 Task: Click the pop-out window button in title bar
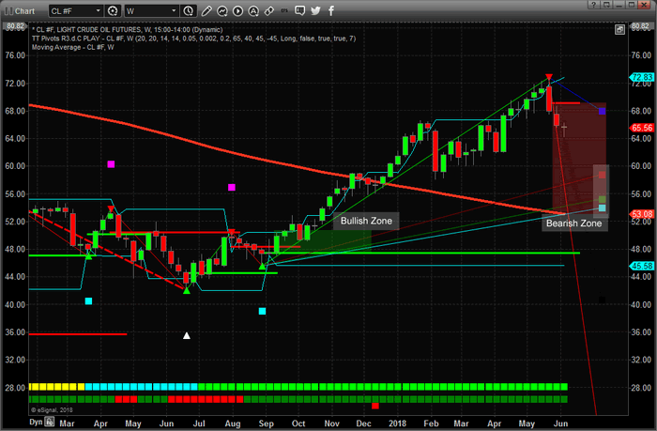pos(606,5)
